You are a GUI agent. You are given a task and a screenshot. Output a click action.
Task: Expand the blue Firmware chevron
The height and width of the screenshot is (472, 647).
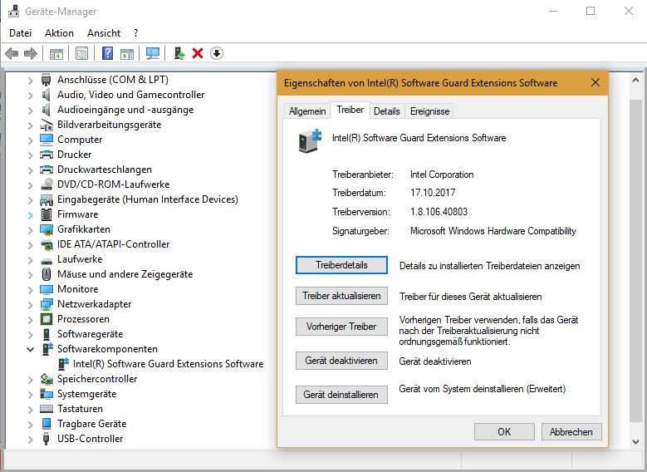point(30,215)
